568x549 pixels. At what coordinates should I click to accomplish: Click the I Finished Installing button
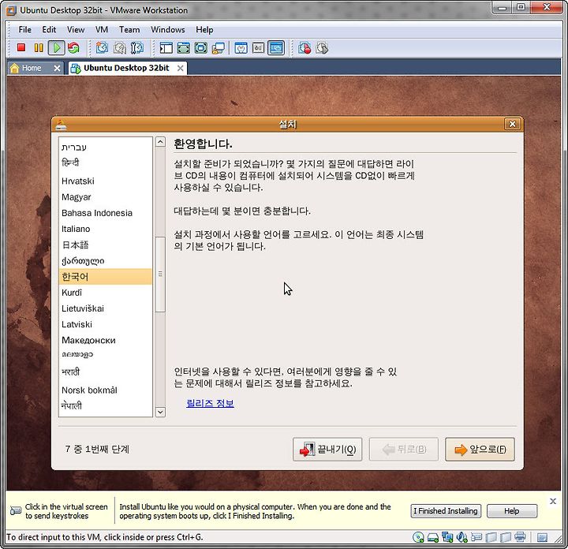(446, 511)
